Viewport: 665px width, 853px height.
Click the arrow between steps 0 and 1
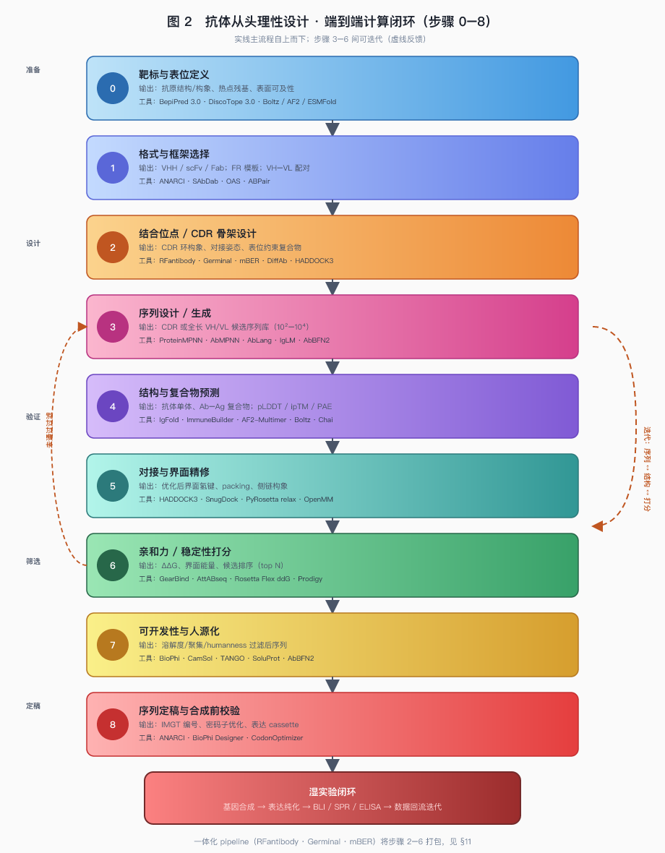tap(332, 129)
